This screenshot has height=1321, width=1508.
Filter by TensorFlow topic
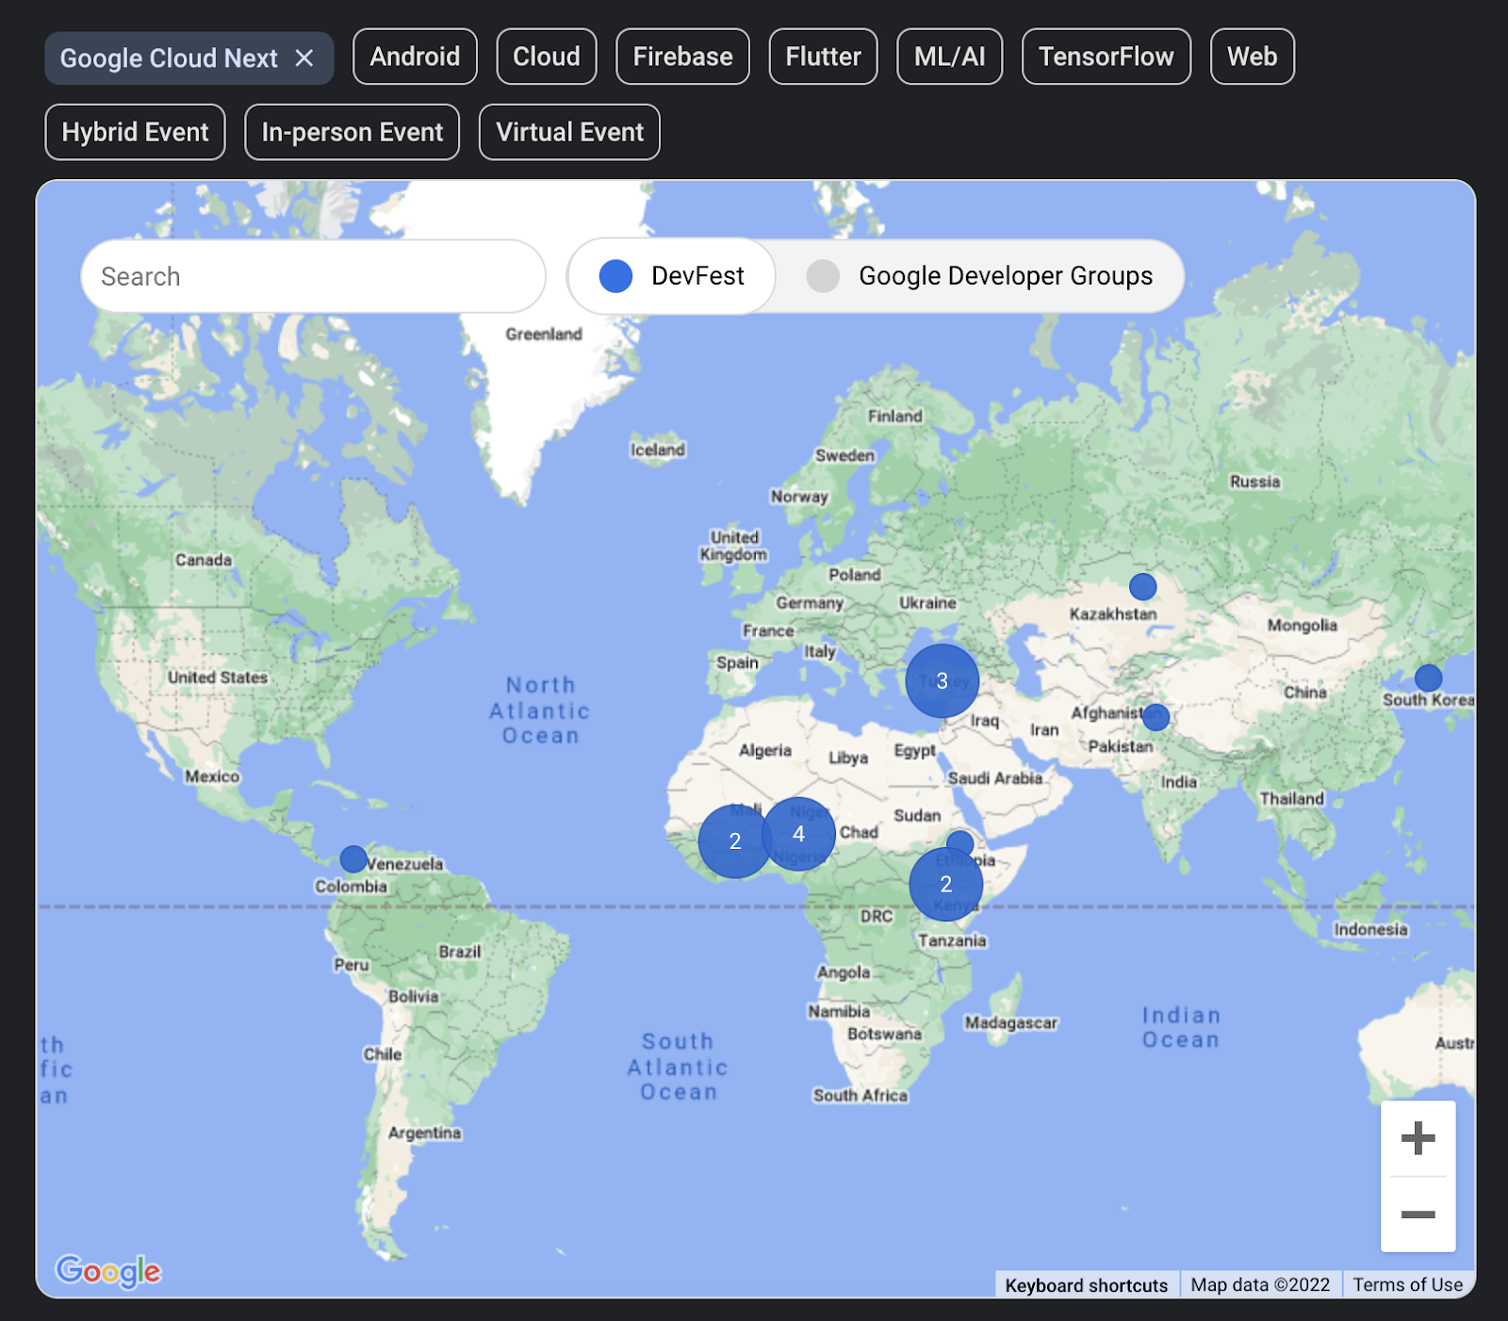click(x=1106, y=57)
